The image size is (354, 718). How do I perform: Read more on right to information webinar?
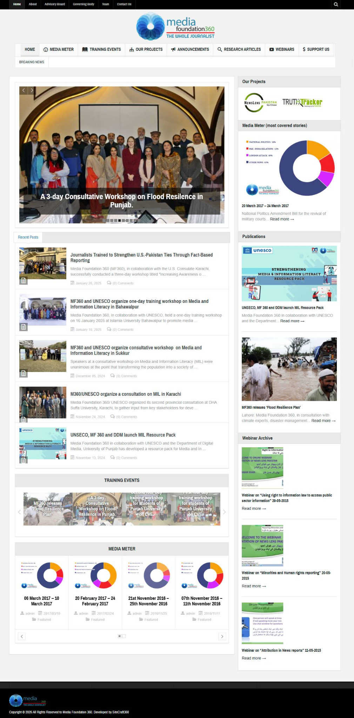254,508
